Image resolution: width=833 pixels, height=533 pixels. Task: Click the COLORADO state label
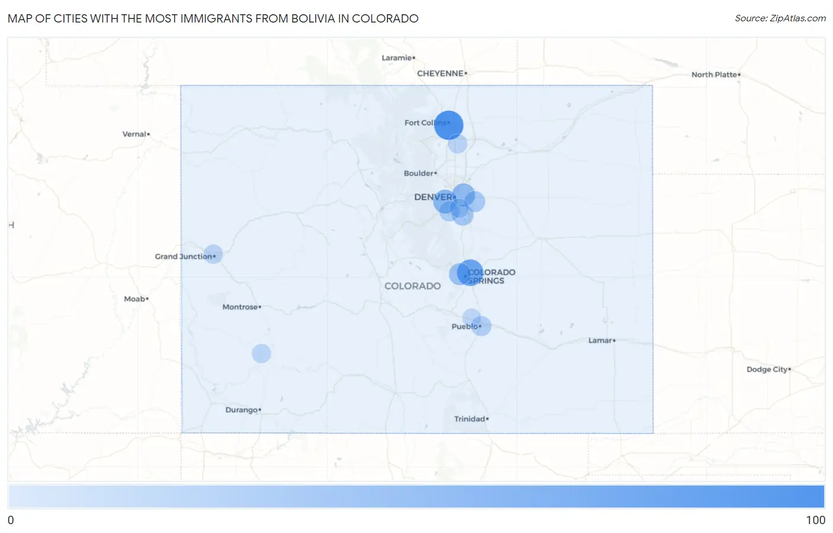tap(412, 286)
